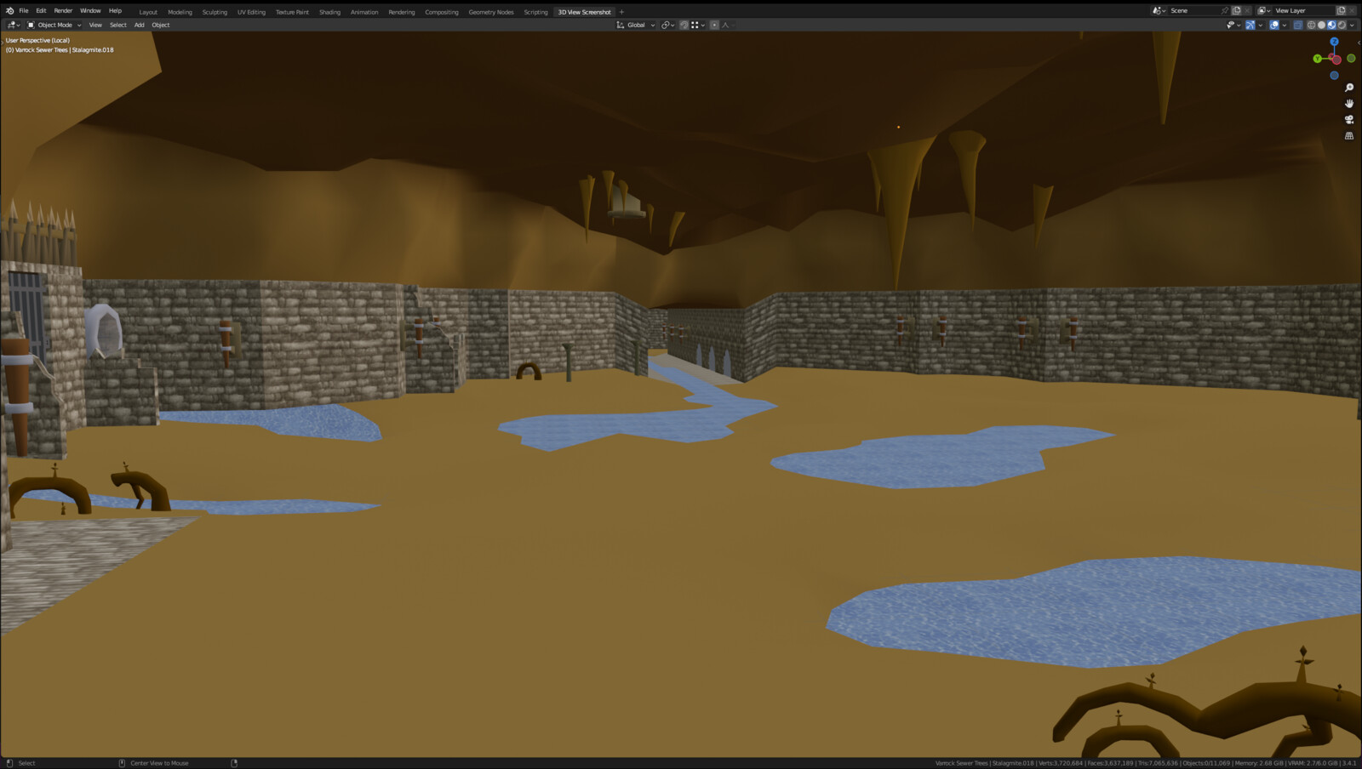Open the Edit menu
The image size is (1362, 769).
click(41, 11)
